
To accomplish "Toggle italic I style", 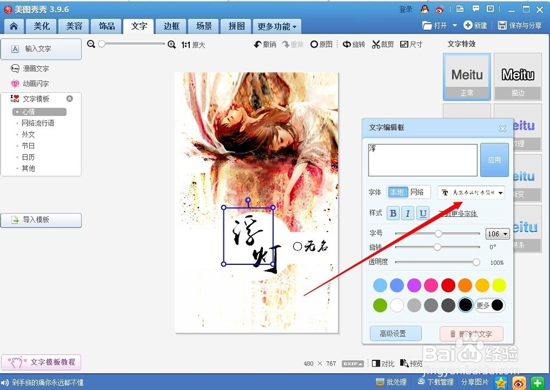I will 408,213.
